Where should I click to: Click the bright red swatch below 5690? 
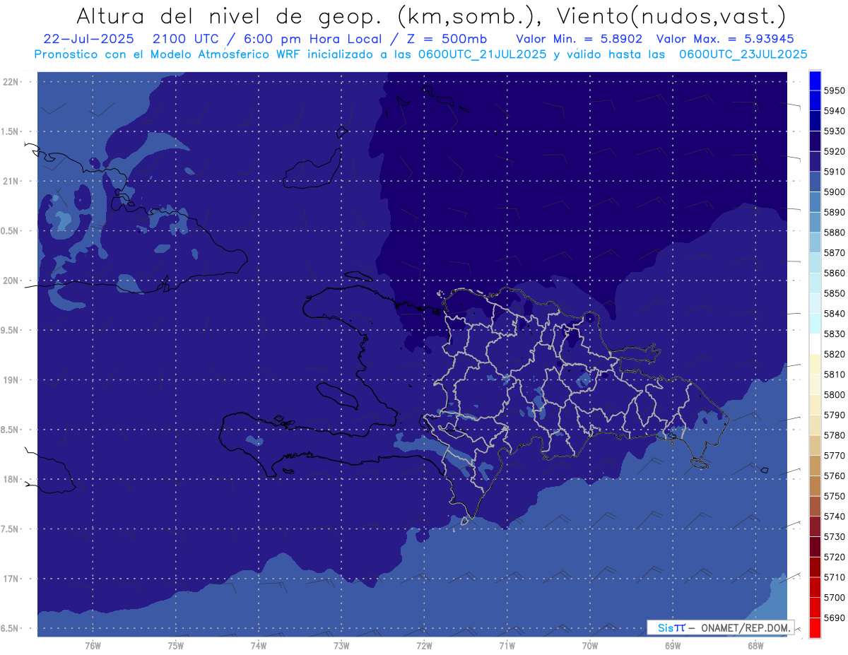coord(814,627)
